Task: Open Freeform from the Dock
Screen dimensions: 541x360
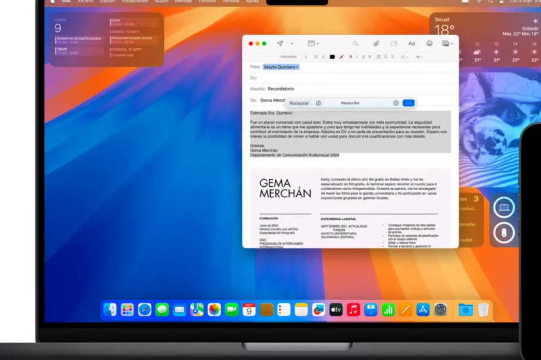Action: pos(318,310)
